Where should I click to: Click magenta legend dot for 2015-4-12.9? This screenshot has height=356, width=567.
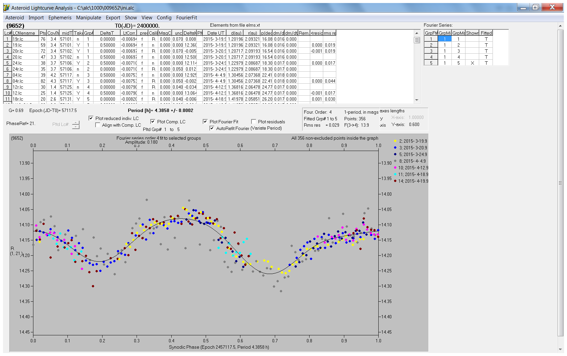pyautogui.click(x=395, y=168)
